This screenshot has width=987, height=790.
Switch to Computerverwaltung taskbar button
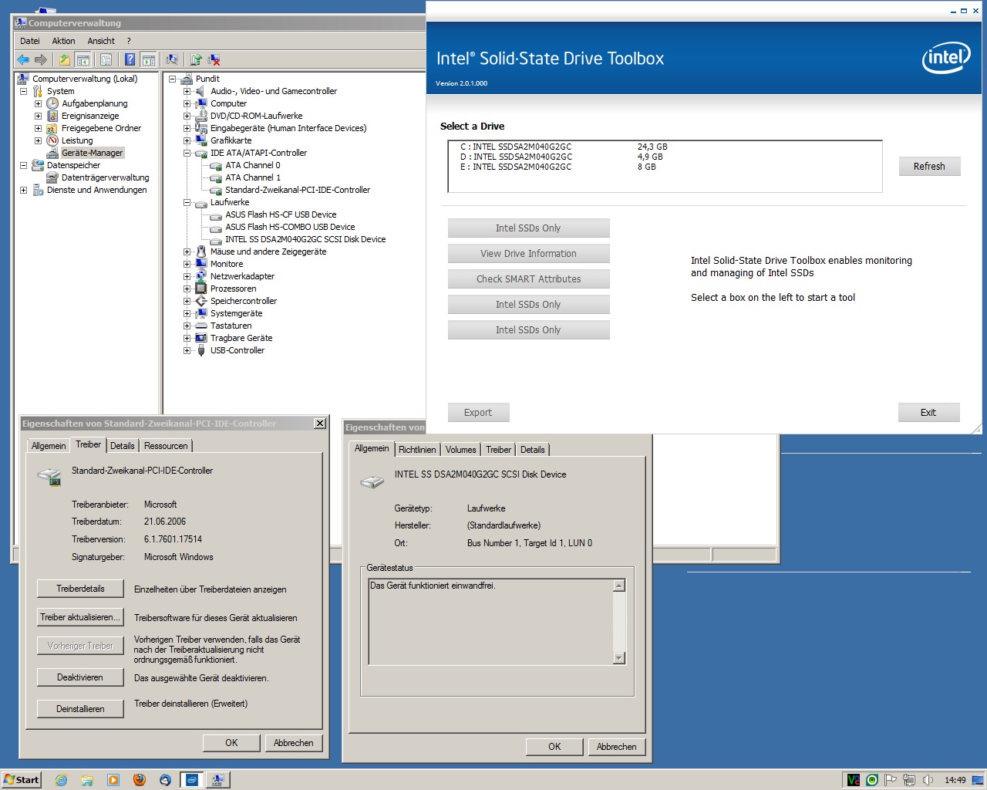[217, 780]
